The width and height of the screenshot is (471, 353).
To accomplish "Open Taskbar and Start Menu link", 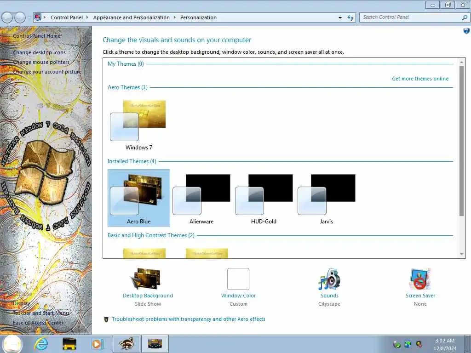I will tap(40, 313).
